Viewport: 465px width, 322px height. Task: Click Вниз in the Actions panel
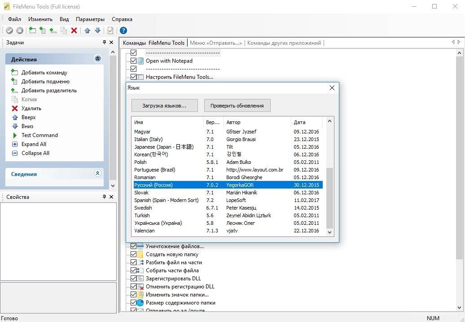pyautogui.click(x=27, y=126)
